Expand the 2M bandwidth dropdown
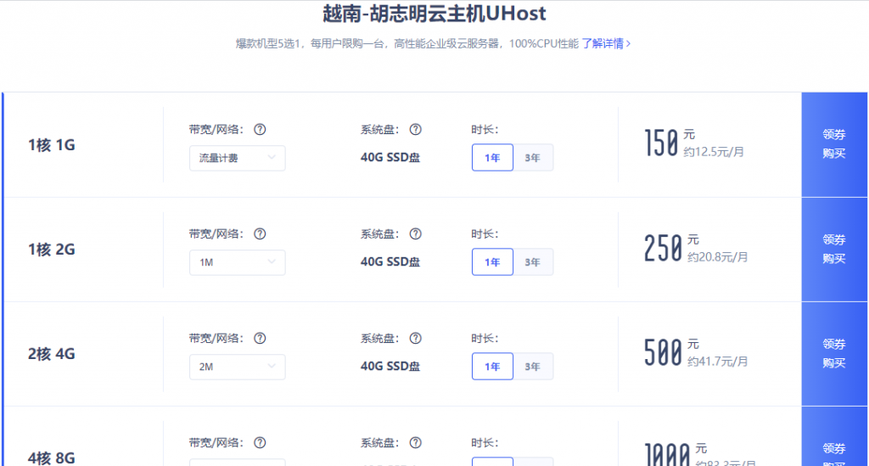Viewport: 869px width, 466px height. 238,367
